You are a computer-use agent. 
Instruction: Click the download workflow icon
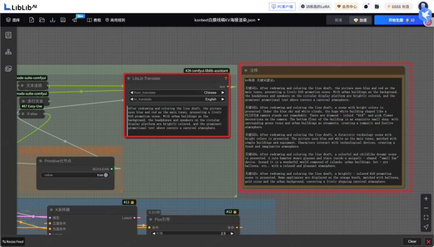[53, 20]
